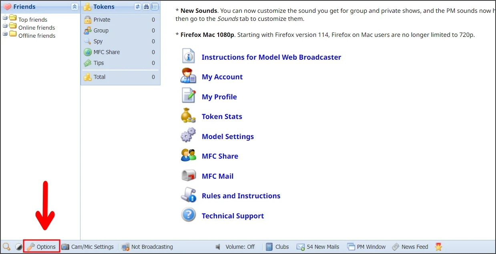This screenshot has height=254, width=496.
Task: Expand the Offline friends tree node
Action: [5, 34]
